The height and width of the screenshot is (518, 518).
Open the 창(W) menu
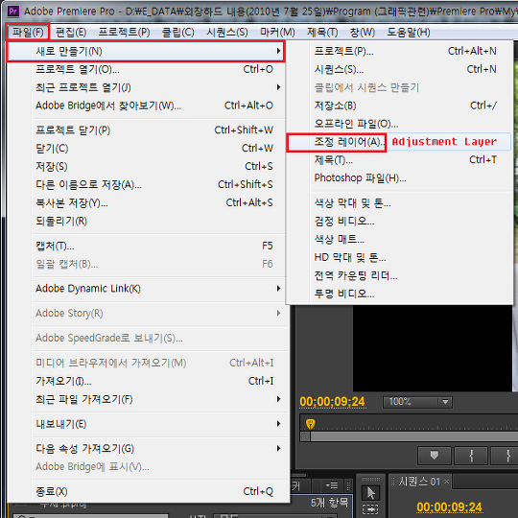coord(362,32)
